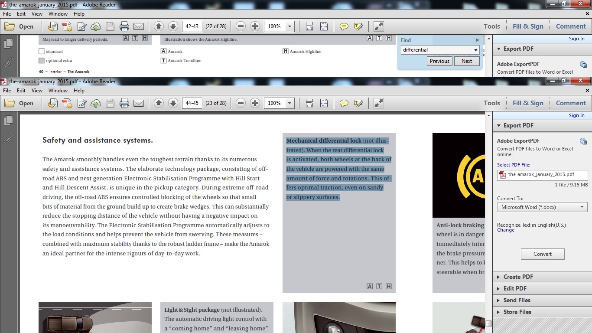Click zoom in plus button in lower window
This screenshot has height=333, width=592.
click(x=255, y=103)
